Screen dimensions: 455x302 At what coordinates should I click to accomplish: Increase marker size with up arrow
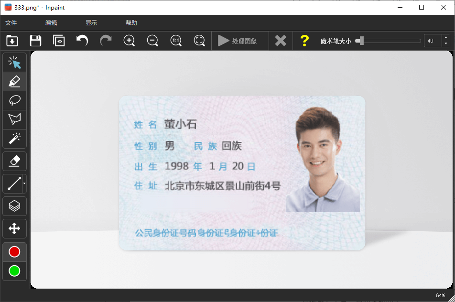pyautogui.click(x=446, y=38)
